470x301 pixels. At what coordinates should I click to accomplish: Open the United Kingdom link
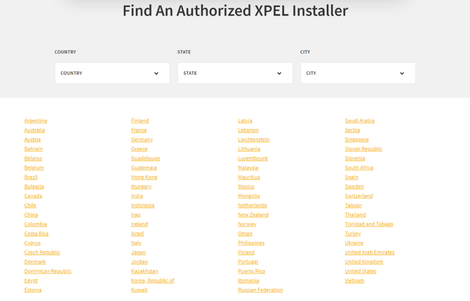pyautogui.click(x=364, y=262)
